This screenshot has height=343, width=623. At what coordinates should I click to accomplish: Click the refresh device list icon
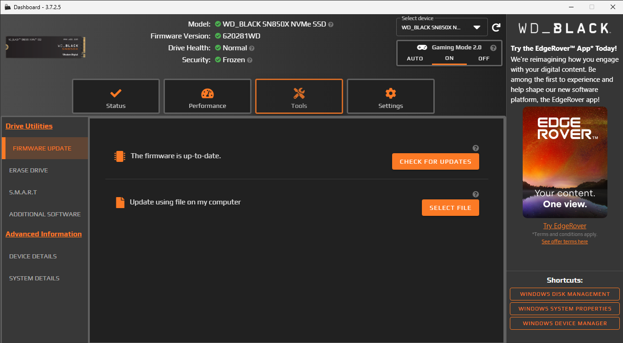(496, 27)
